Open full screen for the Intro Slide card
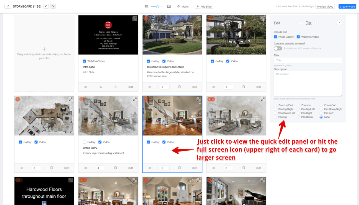This screenshot has width=359, height=205. click(x=135, y=19)
